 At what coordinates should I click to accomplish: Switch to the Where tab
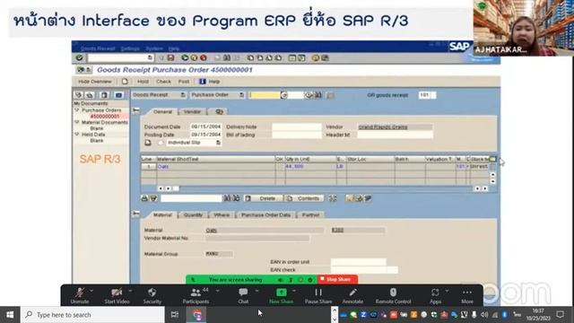coord(222,215)
